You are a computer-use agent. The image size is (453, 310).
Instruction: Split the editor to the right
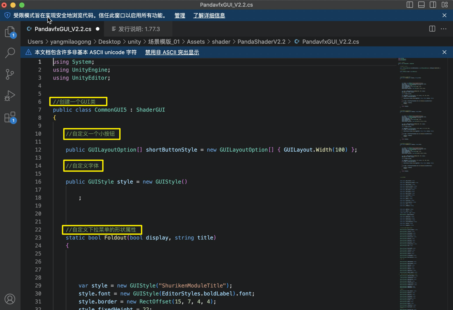tap(432, 29)
